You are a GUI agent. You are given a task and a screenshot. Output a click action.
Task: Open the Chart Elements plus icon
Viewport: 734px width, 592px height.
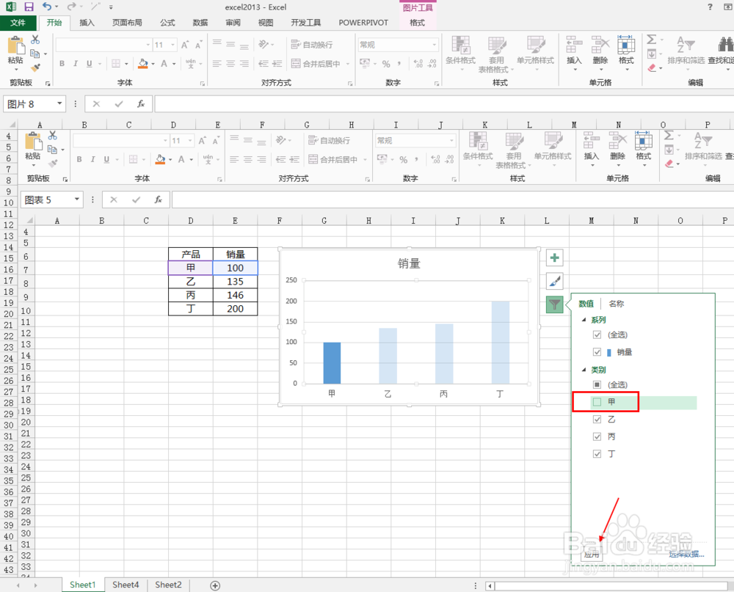pos(554,257)
